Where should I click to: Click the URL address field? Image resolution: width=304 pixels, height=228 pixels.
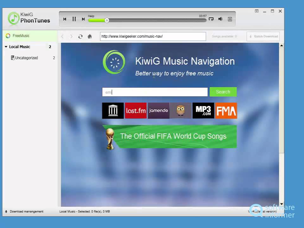point(153,36)
